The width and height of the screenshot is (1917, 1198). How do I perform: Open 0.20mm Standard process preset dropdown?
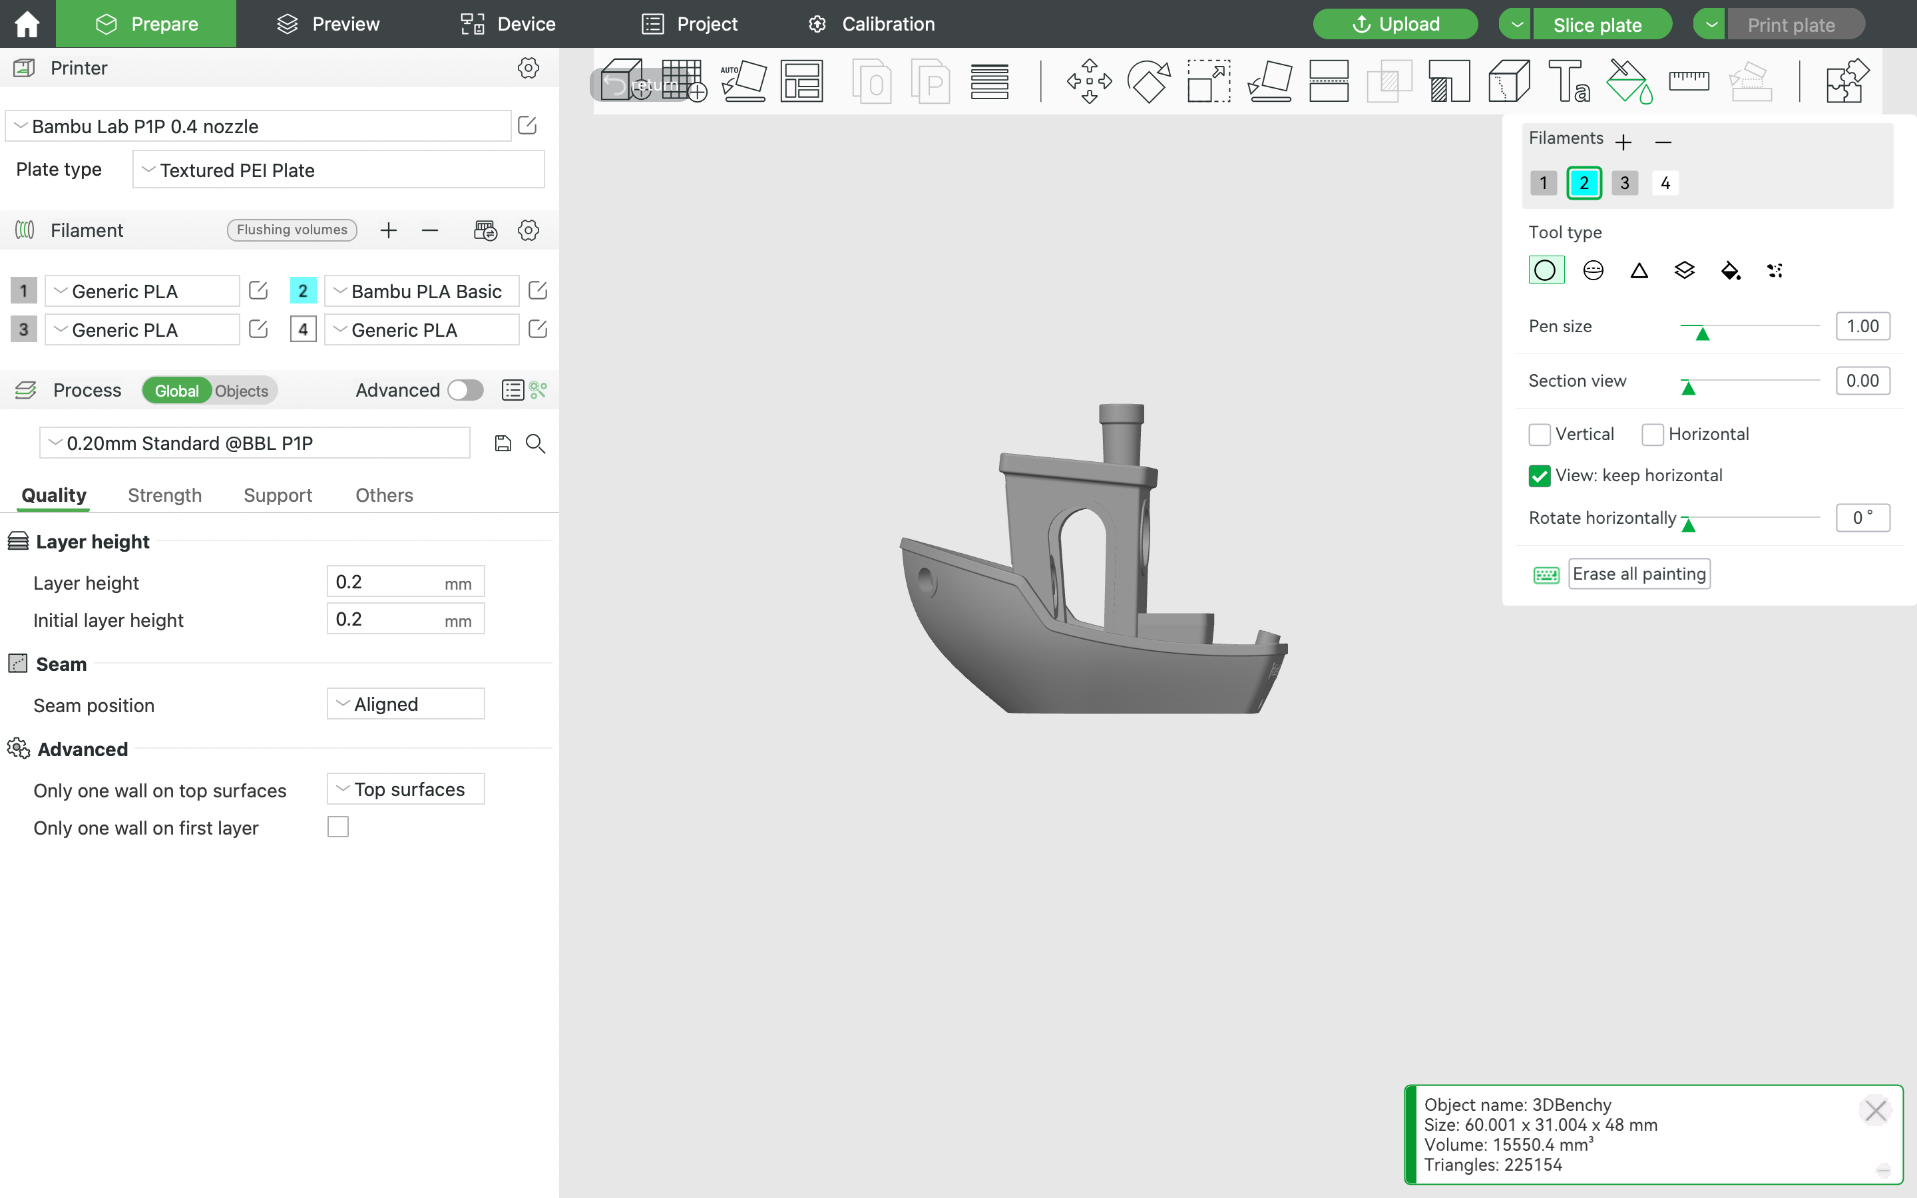[x=254, y=443]
